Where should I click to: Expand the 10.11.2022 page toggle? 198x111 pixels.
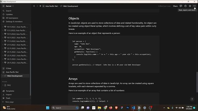click(3, 27)
